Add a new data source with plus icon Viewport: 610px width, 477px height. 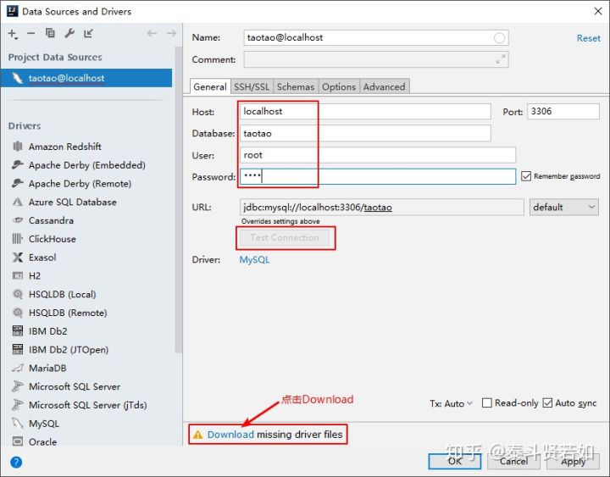(x=13, y=34)
